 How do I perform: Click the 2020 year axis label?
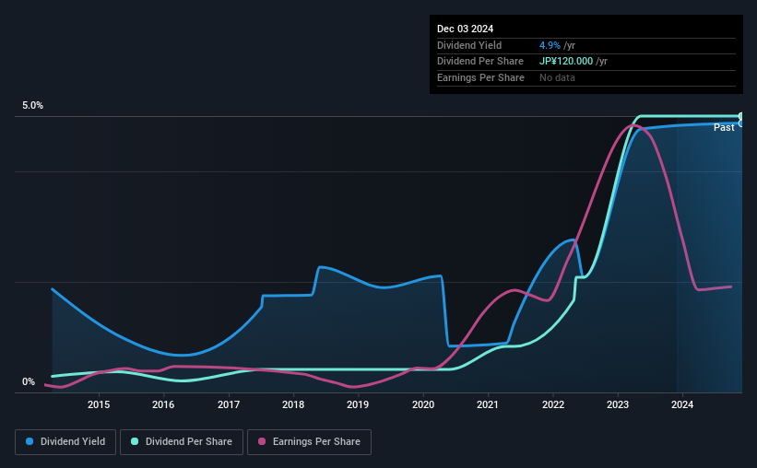(x=423, y=404)
